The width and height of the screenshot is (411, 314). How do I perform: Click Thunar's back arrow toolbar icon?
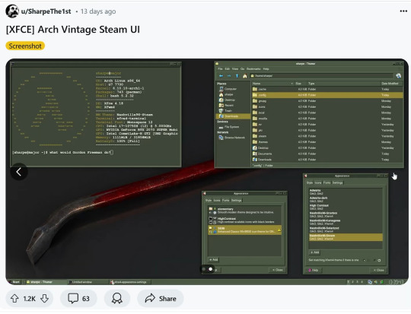(221, 76)
